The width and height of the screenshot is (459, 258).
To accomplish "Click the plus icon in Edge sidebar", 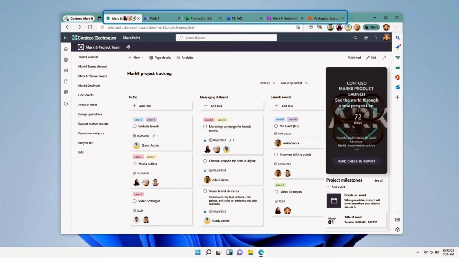I will [397, 97].
